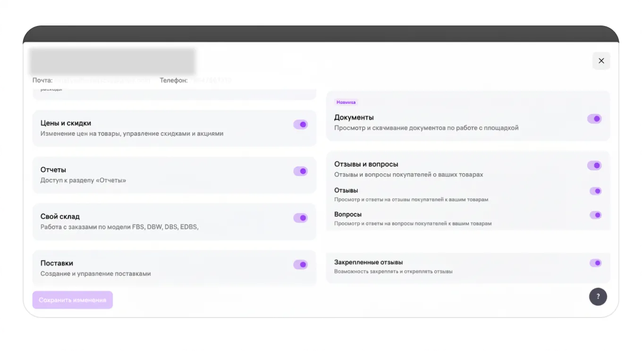Image resolution: width=642 pixels, height=351 pixels.
Task: Click the Новинка badge above Документы
Action: click(x=346, y=102)
